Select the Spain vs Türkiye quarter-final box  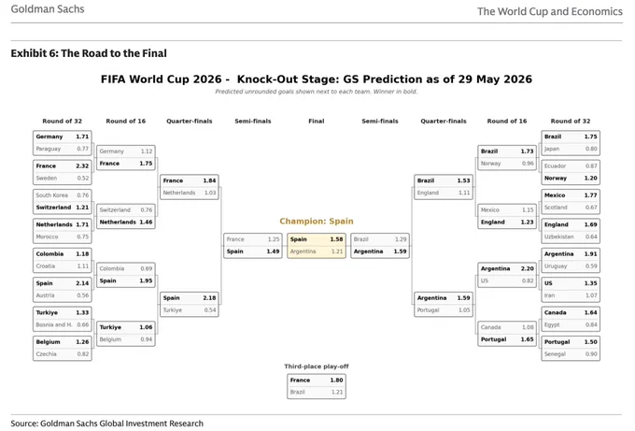[190, 304]
